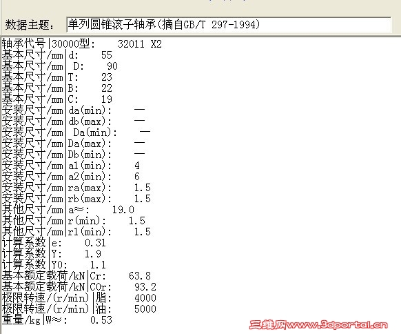Select the a2(min): 6 row

pos(71,177)
